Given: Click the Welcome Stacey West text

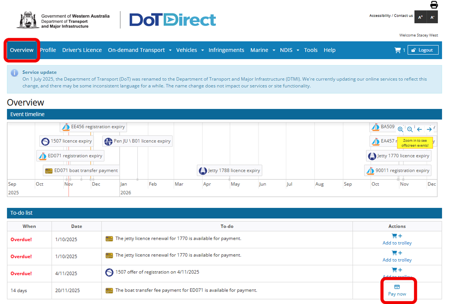Looking at the screenshot, I should tap(419, 35).
